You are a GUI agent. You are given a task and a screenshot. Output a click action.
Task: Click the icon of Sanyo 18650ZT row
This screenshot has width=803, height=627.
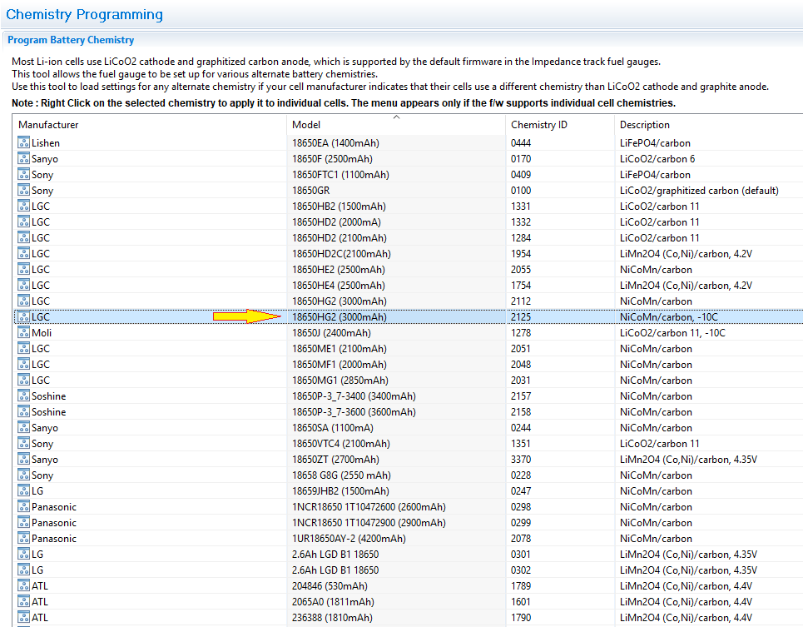(x=23, y=459)
